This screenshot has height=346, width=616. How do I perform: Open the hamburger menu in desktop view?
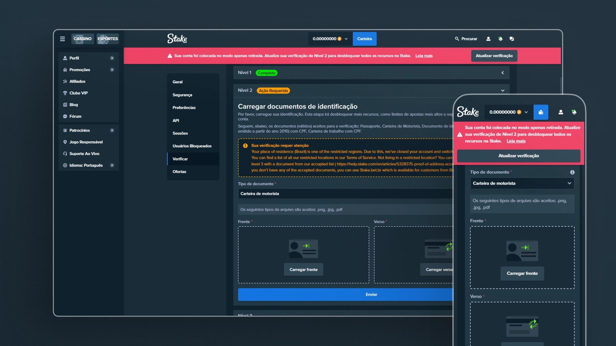pos(62,39)
